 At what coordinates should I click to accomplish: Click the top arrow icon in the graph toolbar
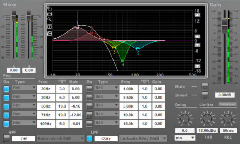pyautogui.click(x=49, y=8)
